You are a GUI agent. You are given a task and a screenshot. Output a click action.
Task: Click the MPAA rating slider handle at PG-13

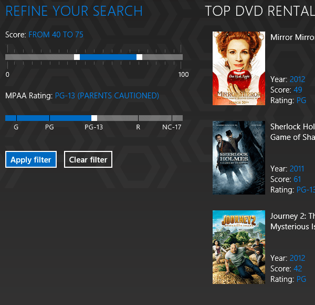(x=94, y=118)
